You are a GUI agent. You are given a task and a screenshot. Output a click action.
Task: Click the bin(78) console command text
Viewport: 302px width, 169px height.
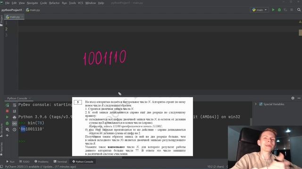pos(36,123)
